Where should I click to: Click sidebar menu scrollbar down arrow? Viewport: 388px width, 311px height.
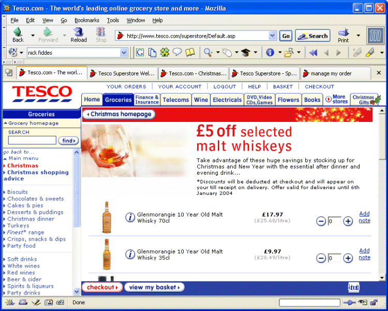click(x=77, y=292)
